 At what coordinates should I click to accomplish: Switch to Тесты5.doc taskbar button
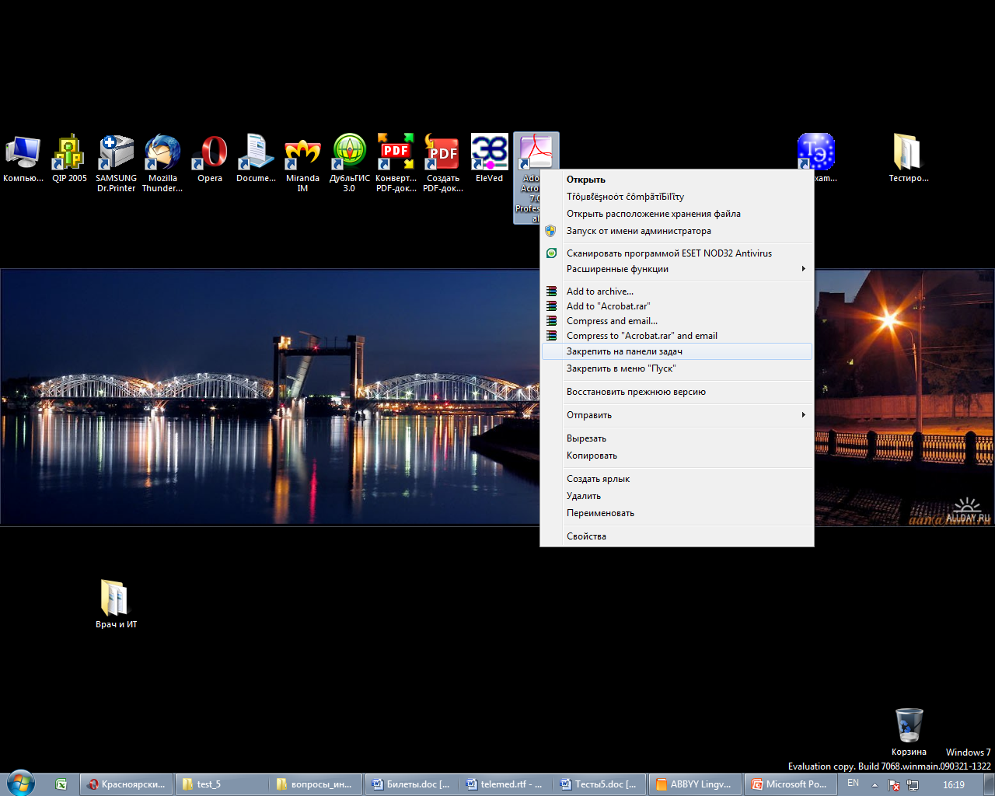(601, 784)
